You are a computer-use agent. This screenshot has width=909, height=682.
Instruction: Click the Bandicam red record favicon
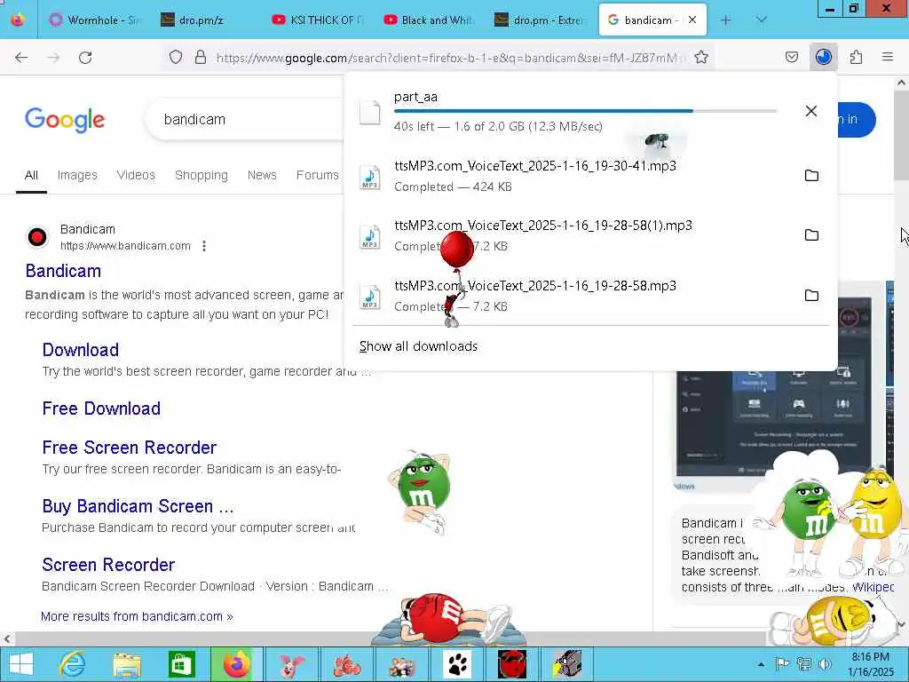[37, 237]
